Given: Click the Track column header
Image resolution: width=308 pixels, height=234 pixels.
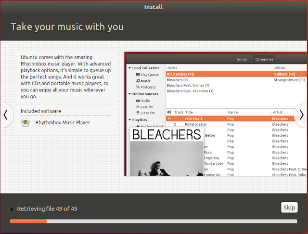Looking at the screenshot, I should (x=179, y=112).
